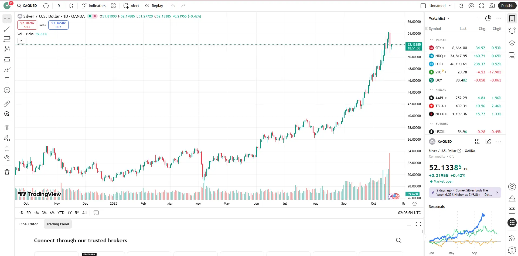The image size is (518, 256).
Task: Collapse the INDICES watchlist section
Action: tap(431, 40)
